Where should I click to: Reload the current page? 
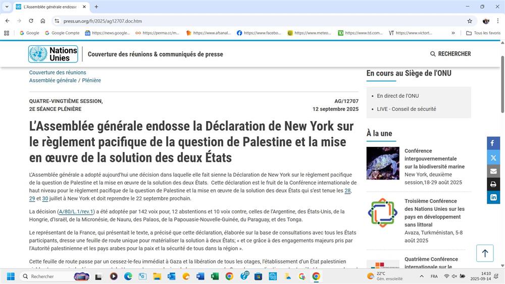pyautogui.click(x=31, y=21)
